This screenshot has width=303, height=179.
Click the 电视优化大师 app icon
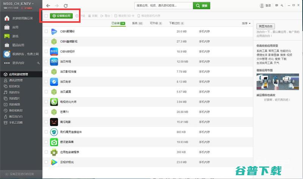pyautogui.click(x=54, y=102)
